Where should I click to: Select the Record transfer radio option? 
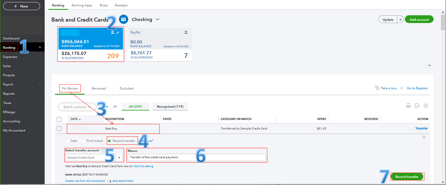pyautogui.click(x=109, y=141)
